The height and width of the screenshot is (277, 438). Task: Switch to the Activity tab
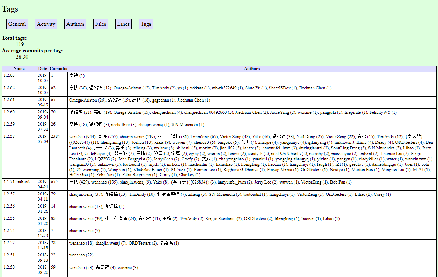point(46,24)
